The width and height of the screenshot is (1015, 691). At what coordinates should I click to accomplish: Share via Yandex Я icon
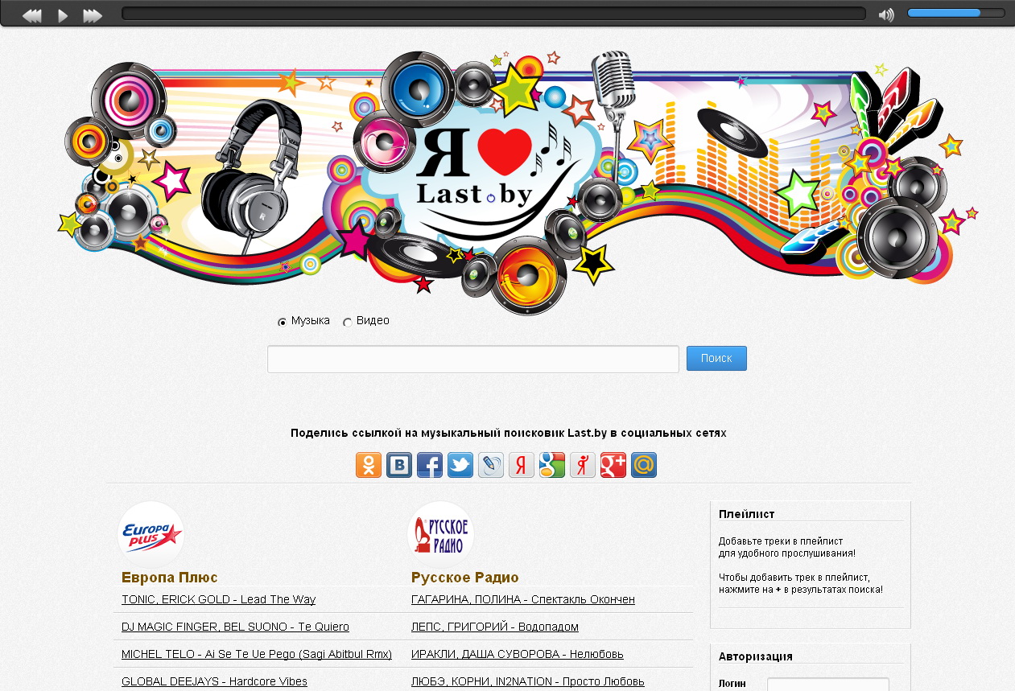point(522,465)
